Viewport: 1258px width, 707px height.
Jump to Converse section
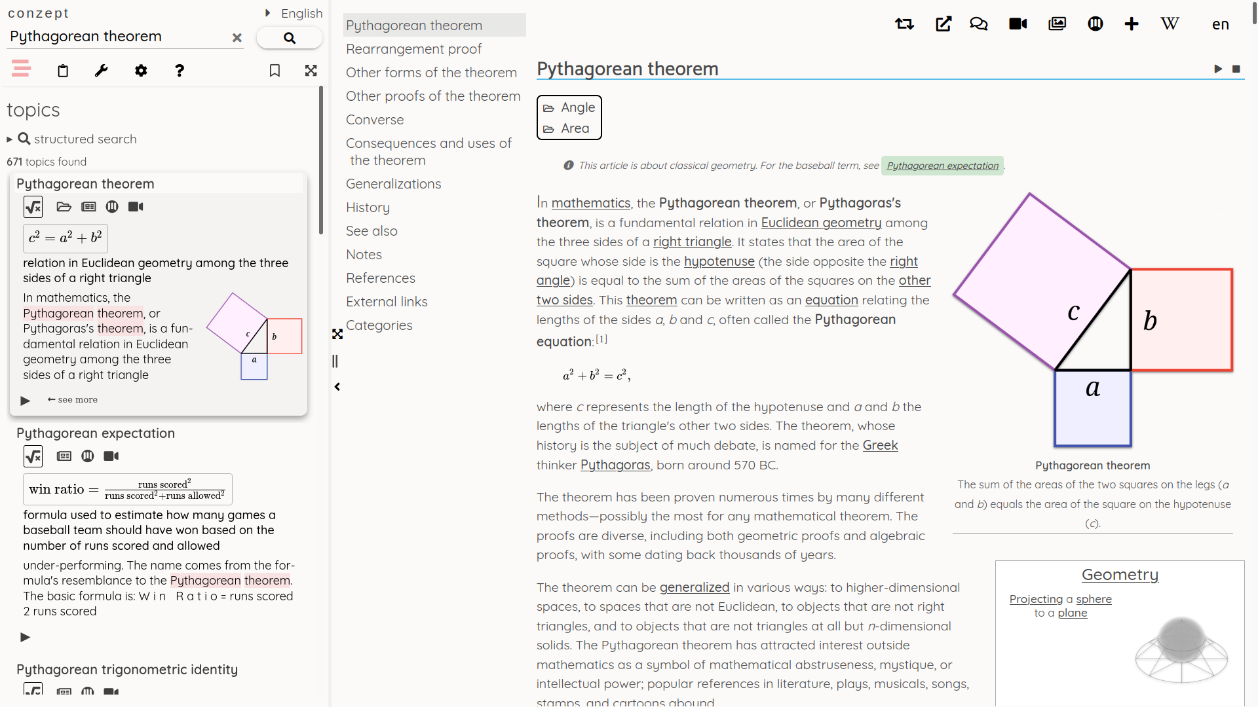click(x=375, y=120)
